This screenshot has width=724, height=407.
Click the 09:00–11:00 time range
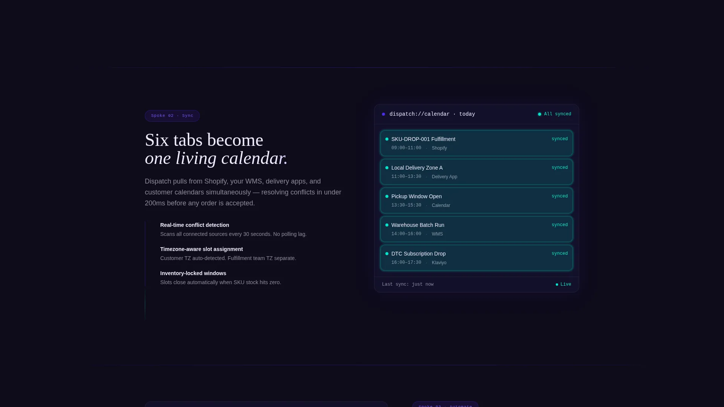(406, 148)
